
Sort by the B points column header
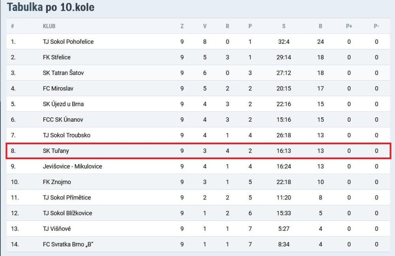320,26
